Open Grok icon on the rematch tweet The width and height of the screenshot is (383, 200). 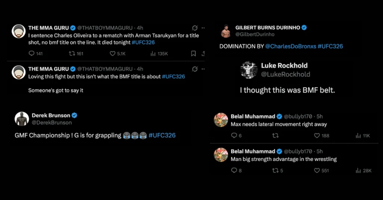coord(194,28)
